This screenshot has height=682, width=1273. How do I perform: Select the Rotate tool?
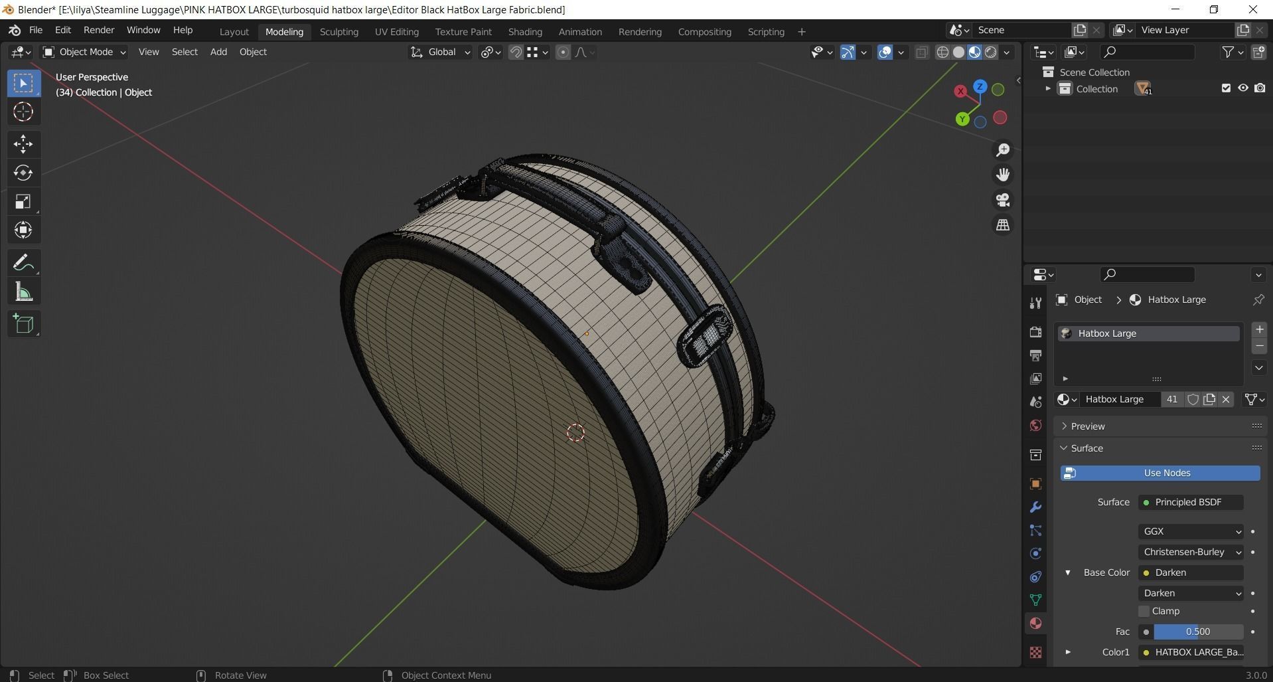[23, 173]
